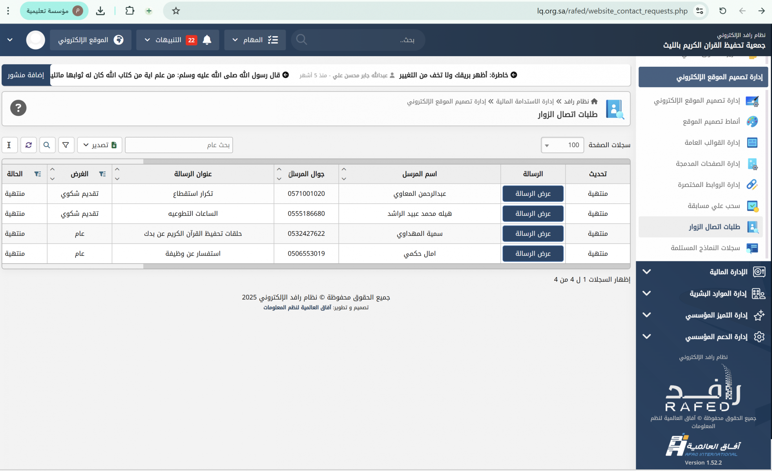Click the column resize text-cursor icon
Viewport: 772px width, 471px height.
coord(9,145)
